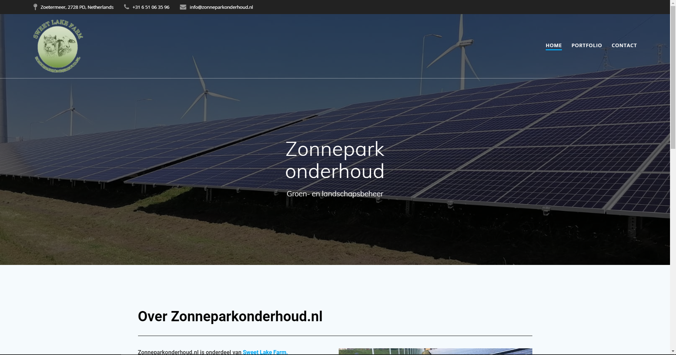Click the solar park thumbnail image at bottom

(x=435, y=351)
